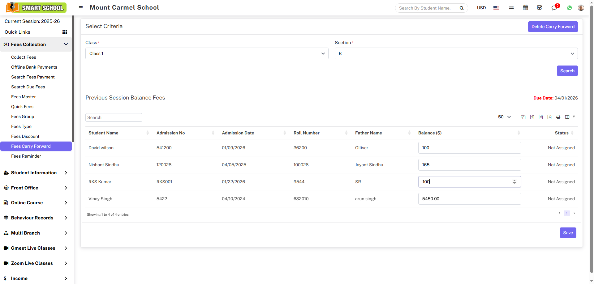The height and width of the screenshot is (284, 594).
Task: Export table as PDF
Action: click(x=549, y=117)
